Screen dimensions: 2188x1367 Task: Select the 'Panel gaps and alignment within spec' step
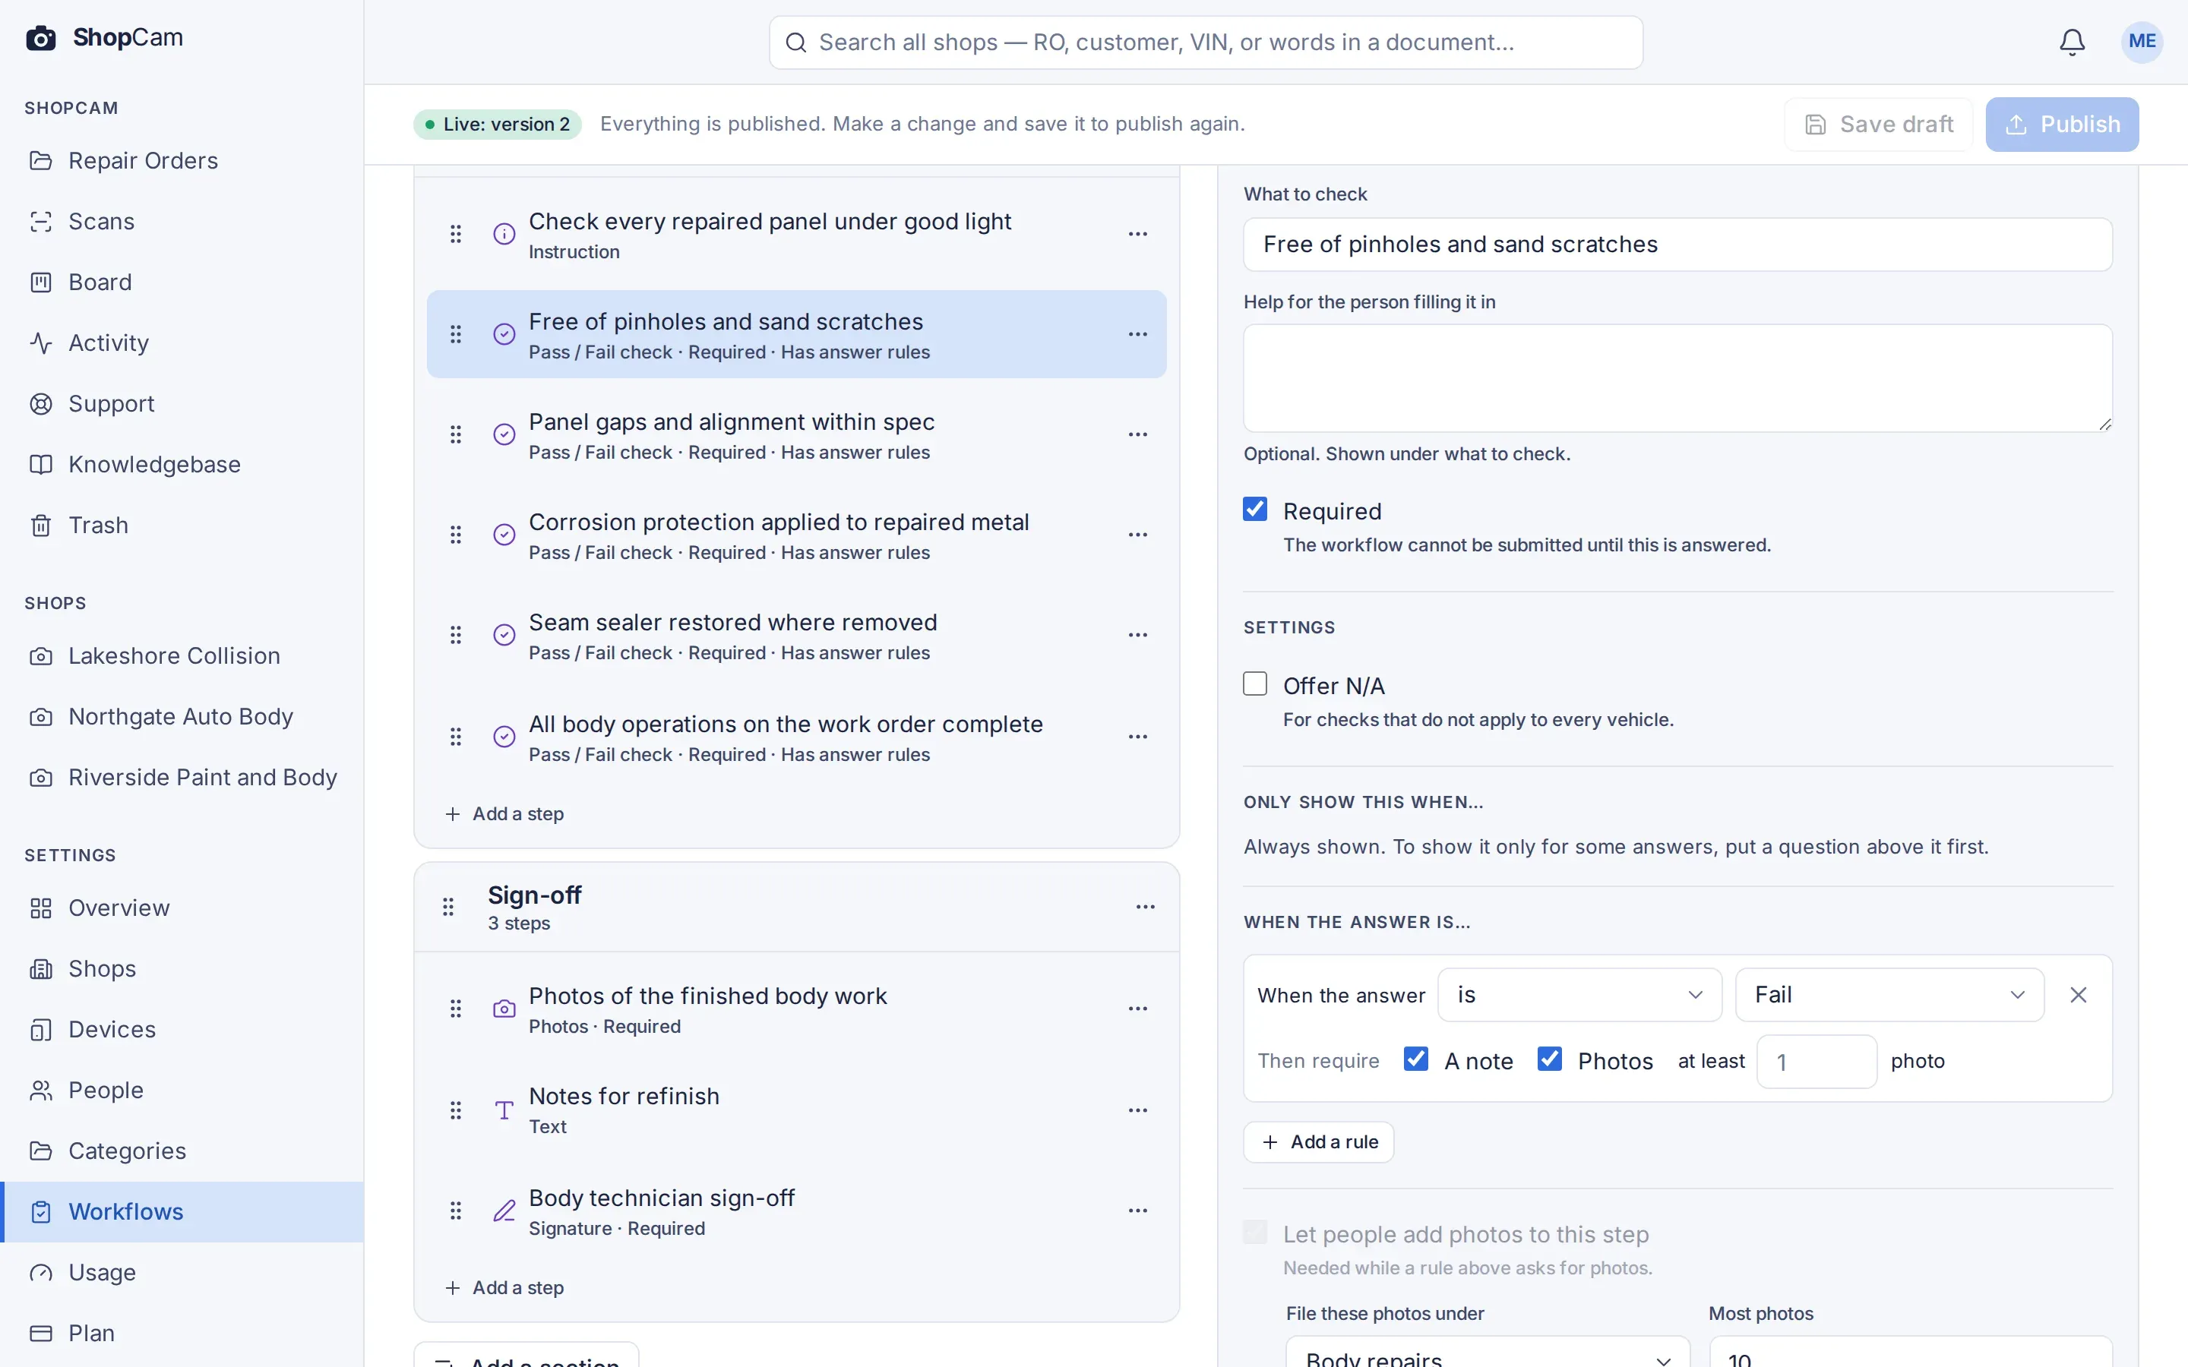(x=795, y=435)
